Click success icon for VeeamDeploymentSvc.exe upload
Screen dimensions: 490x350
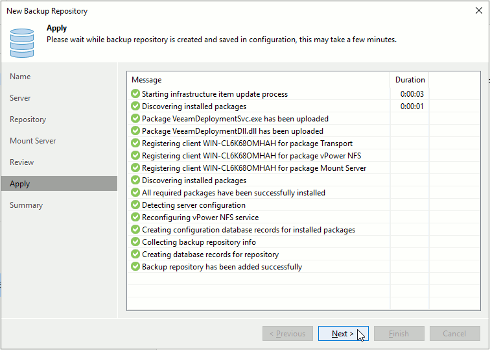click(x=135, y=119)
